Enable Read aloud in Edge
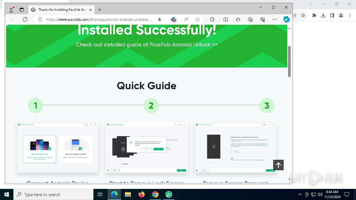This screenshot has width=356, height=200. (186, 19)
